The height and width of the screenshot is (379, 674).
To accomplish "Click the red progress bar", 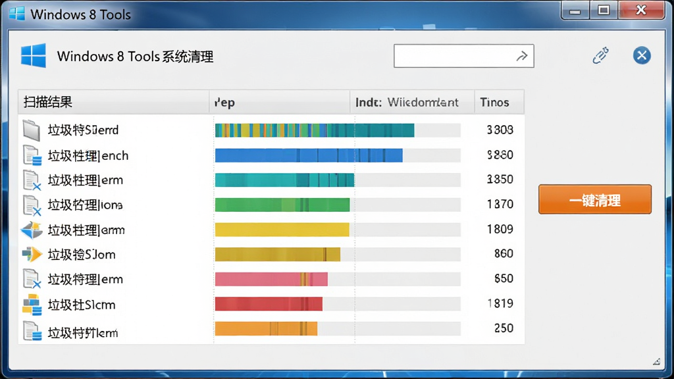I will (269, 304).
